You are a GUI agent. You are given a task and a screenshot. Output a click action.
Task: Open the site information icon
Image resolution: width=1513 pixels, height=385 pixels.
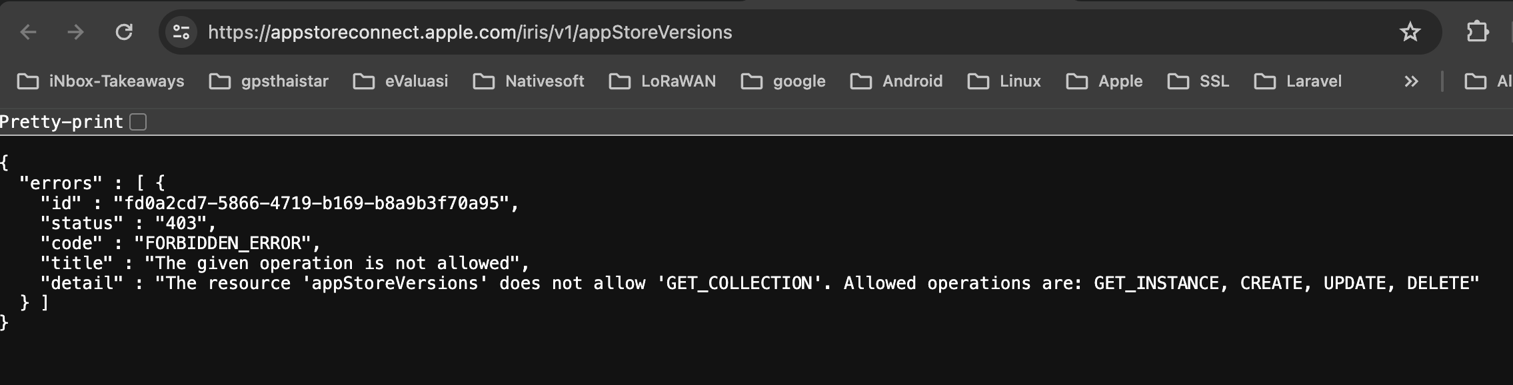(181, 32)
